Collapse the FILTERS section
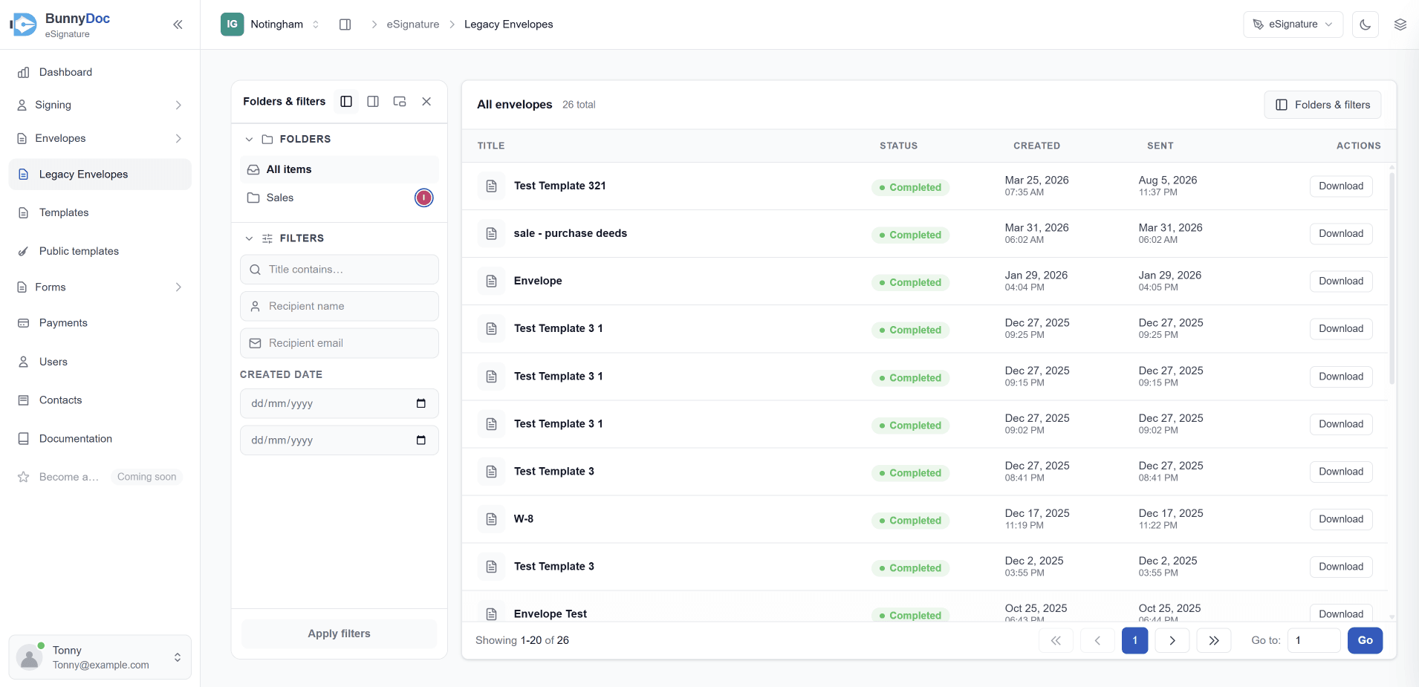Image resolution: width=1419 pixels, height=687 pixels. [x=249, y=238]
